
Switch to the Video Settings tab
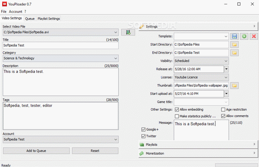pyautogui.click(x=12, y=18)
